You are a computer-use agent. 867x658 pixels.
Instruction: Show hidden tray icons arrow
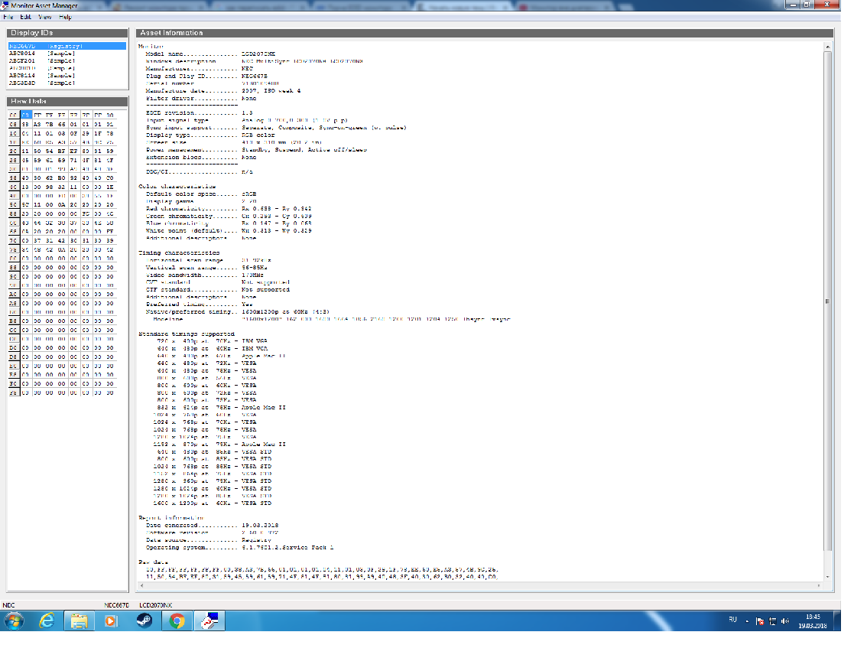[x=745, y=621]
